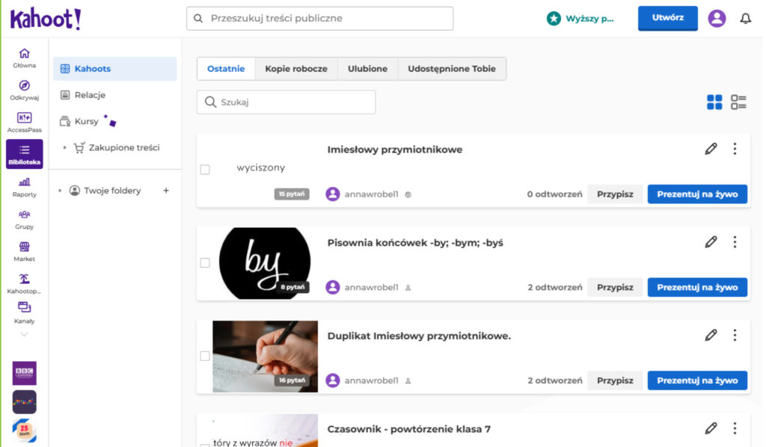
Task: Tick the checkbox for Imiesłowy przymiotnikowe
Action: point(205,170)
